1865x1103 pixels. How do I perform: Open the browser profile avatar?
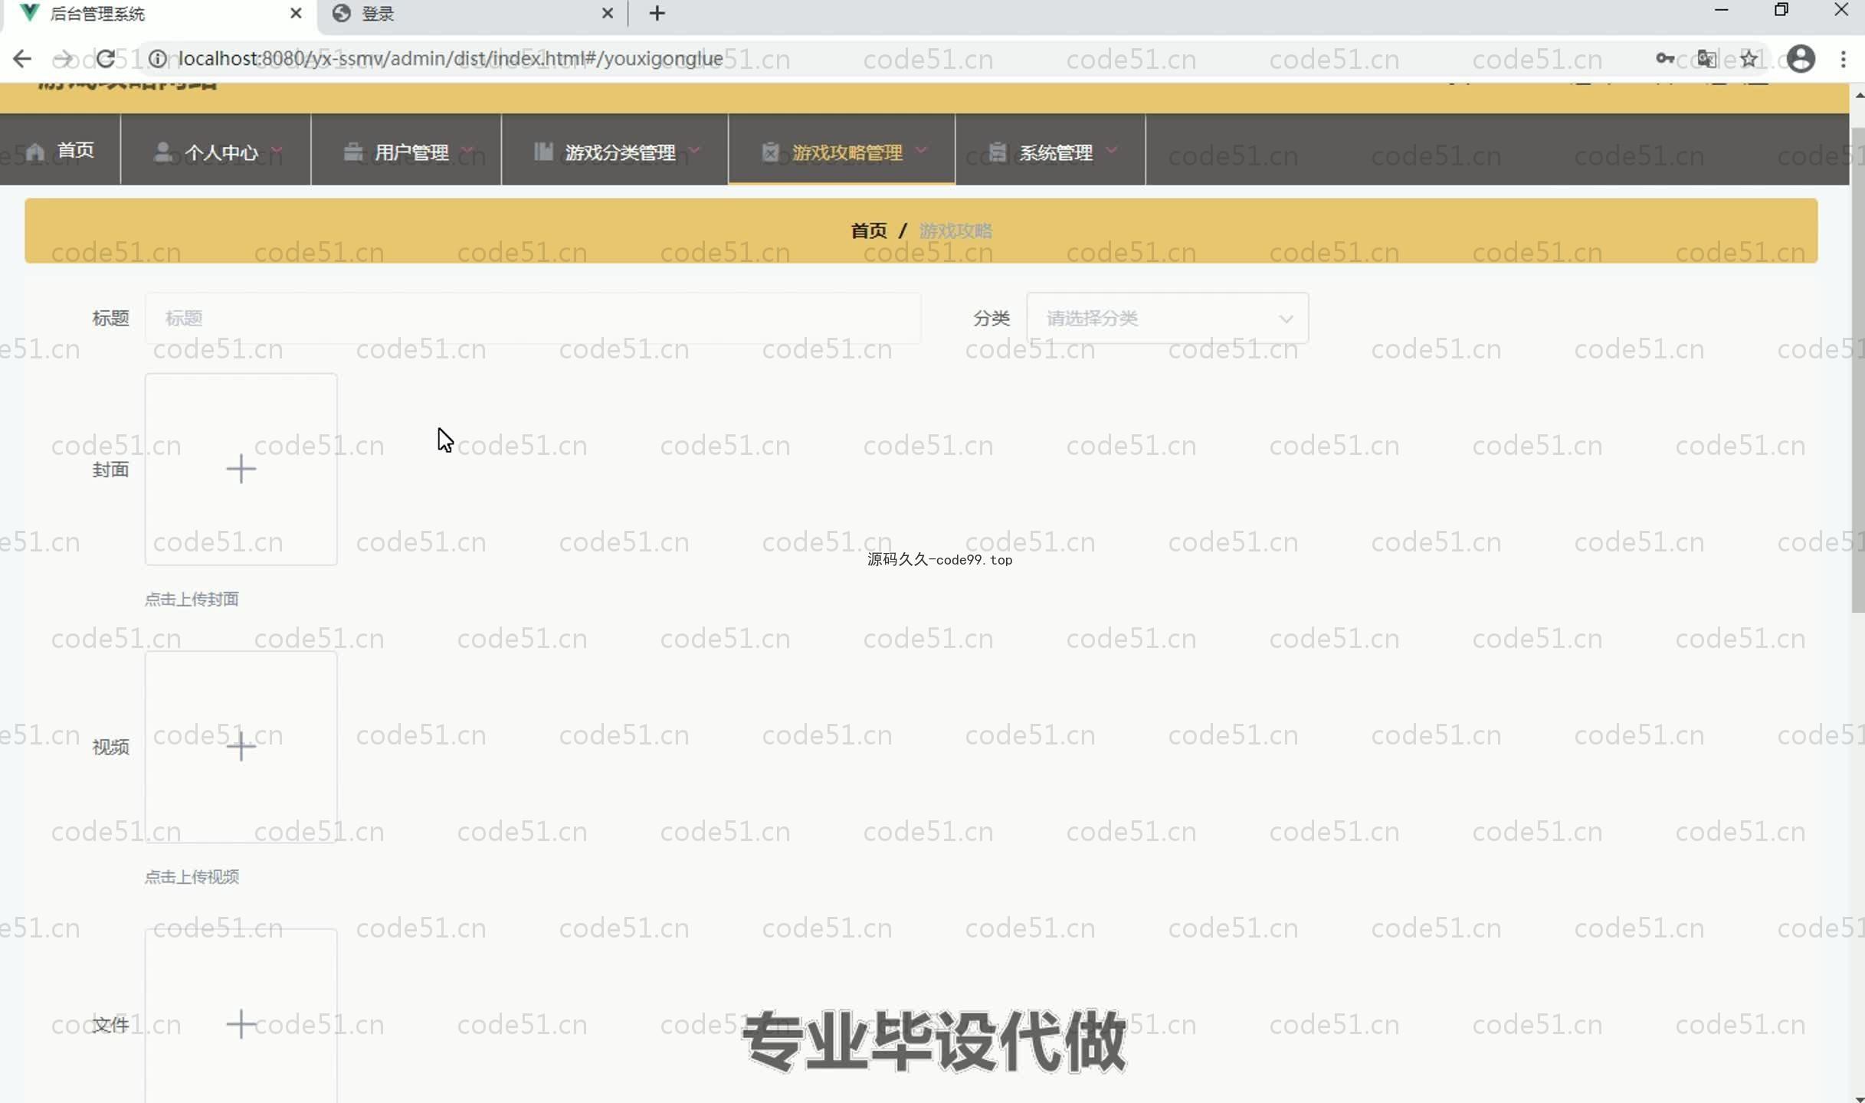point(1801,58)
